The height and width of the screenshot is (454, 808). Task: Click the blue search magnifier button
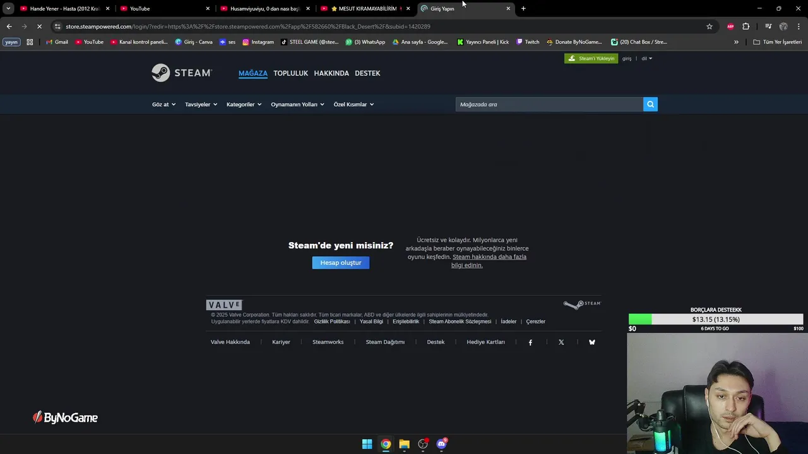(650, 105)
